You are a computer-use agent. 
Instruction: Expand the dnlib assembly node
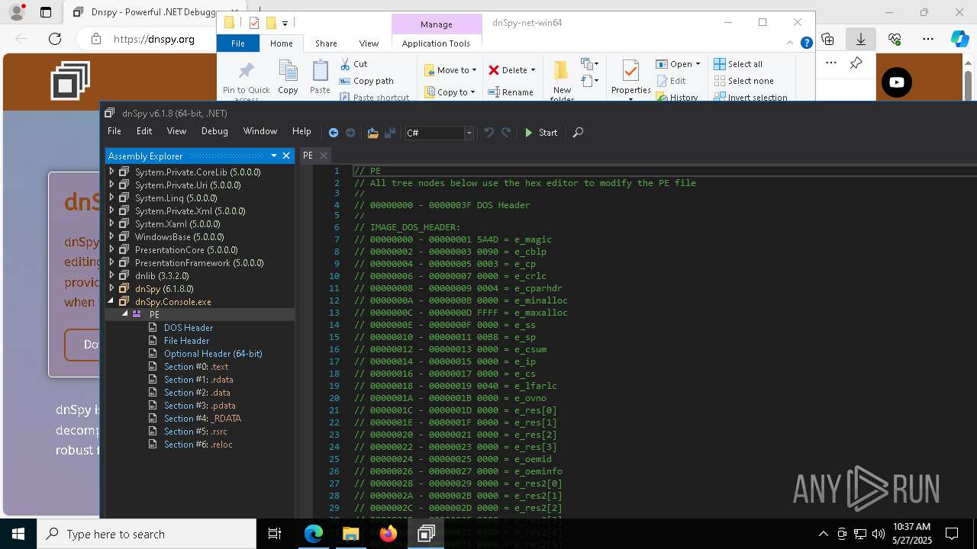tap(111, 276)
